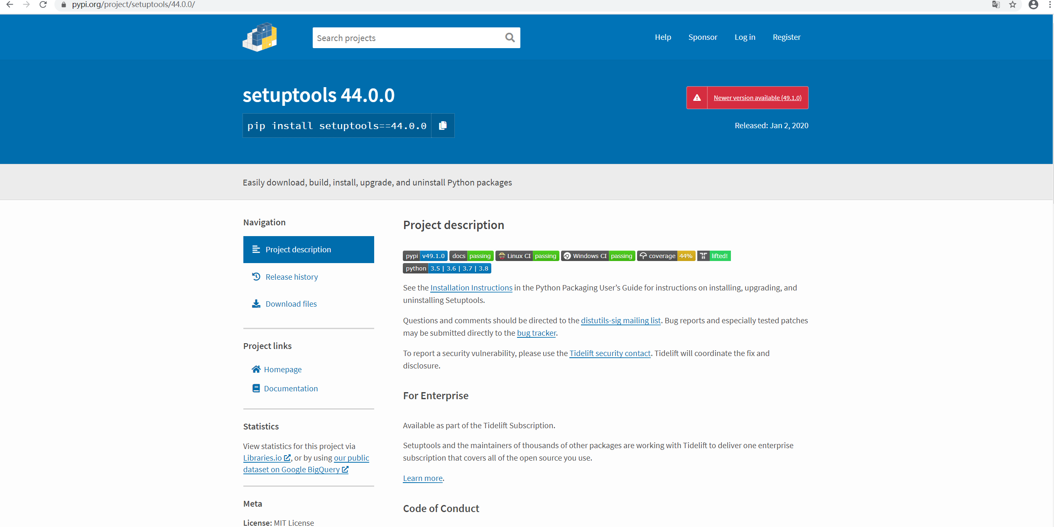
Task: Open the Log in menu item
Action: point(745,37)
